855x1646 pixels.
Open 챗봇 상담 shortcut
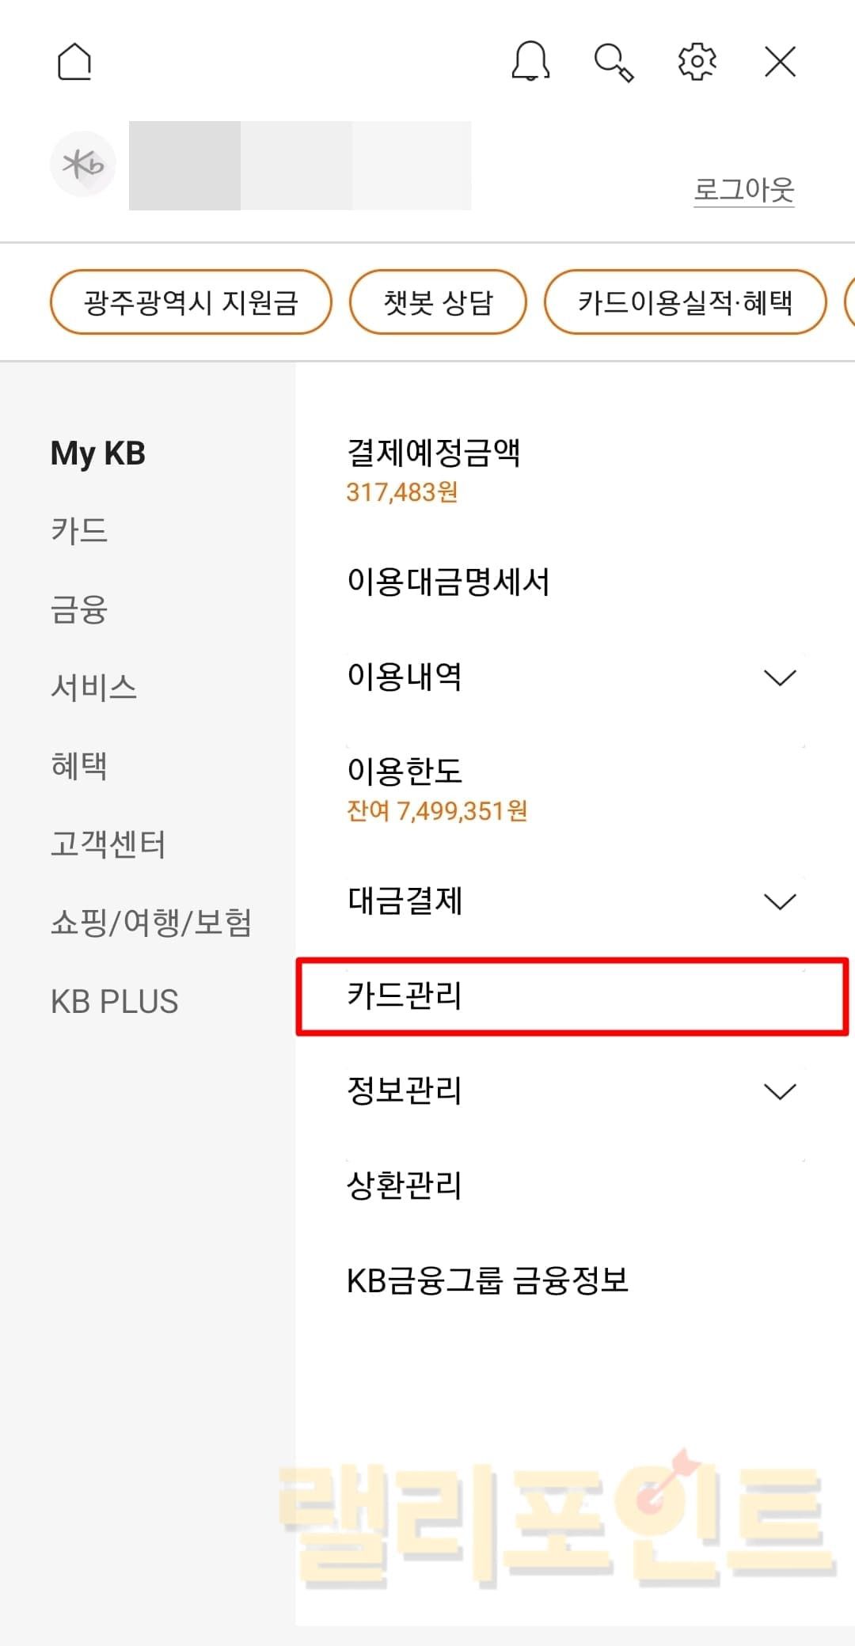pos(438,302)
